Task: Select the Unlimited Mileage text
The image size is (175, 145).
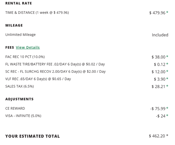Action: tap(20, 35)
